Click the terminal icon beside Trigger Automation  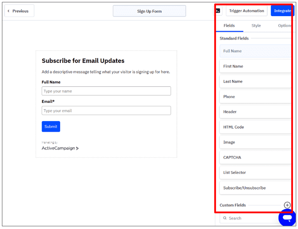coord(219,11)
